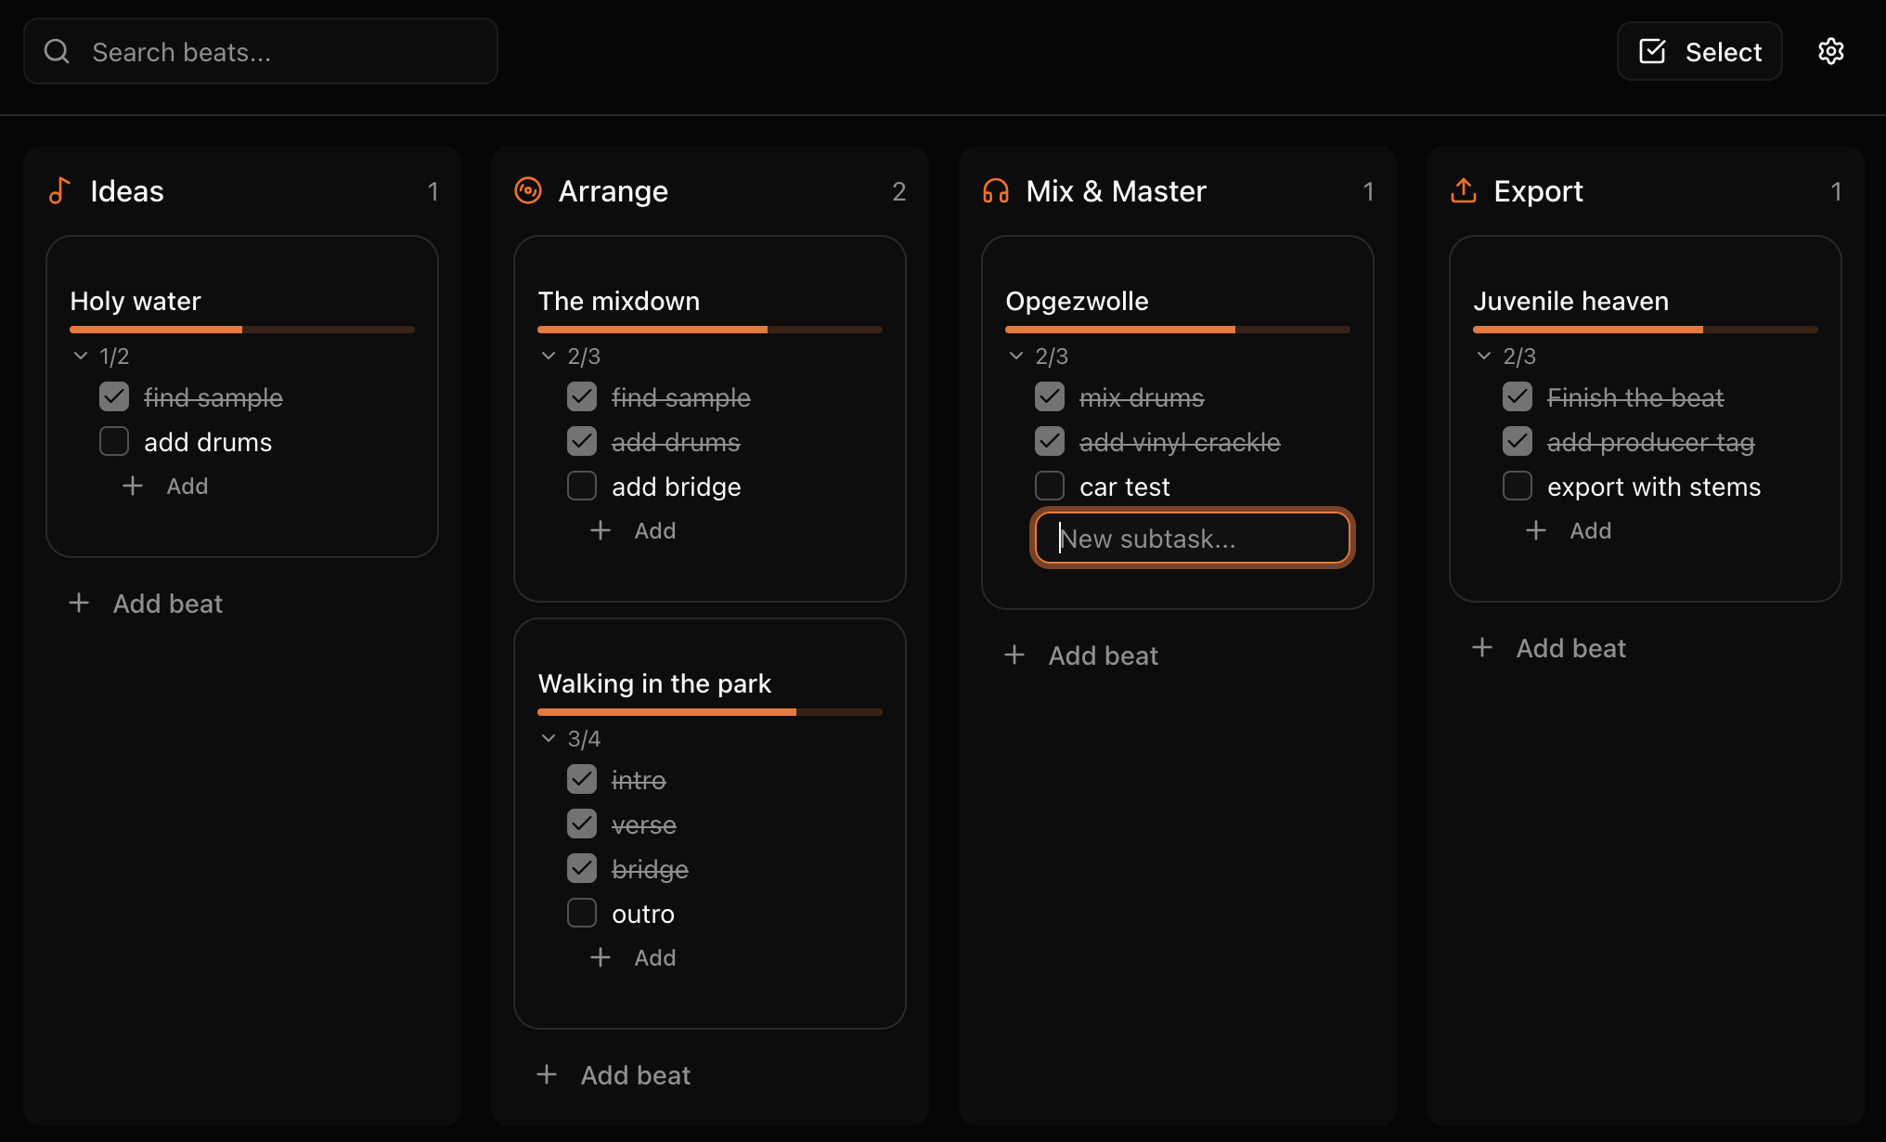This screenshot has height=1142, width=1886.
Task: Click the Mix & Master column header
Action: click(x=1116, y=190)
